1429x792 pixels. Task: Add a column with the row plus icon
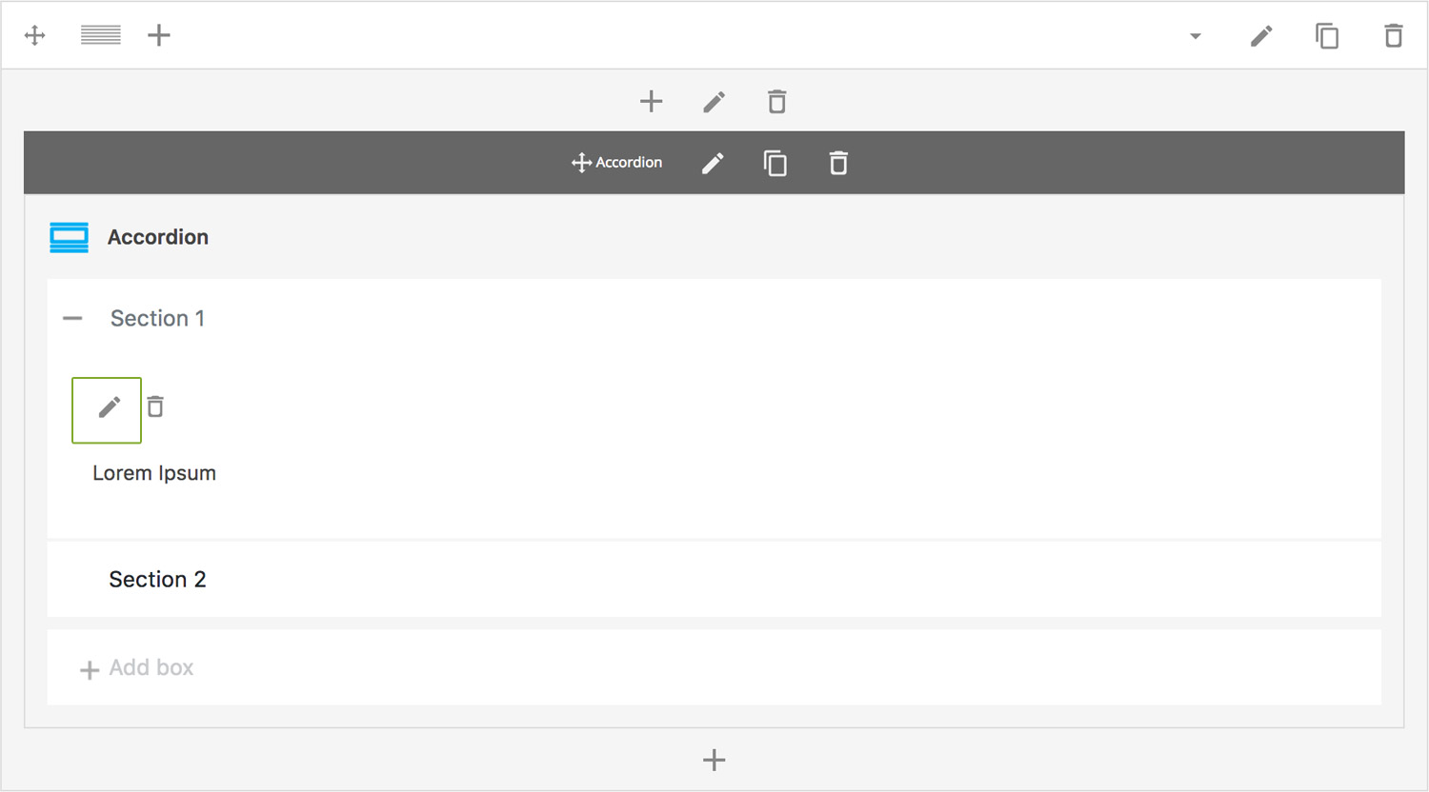click(159, 36)
